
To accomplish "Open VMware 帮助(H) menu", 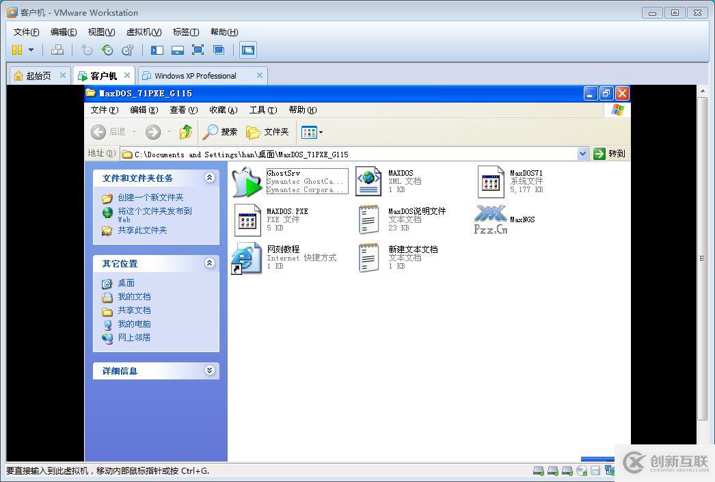I will click(x=224, y=32).
